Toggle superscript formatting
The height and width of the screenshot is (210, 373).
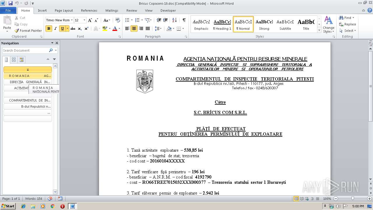(x=87, y=29)
